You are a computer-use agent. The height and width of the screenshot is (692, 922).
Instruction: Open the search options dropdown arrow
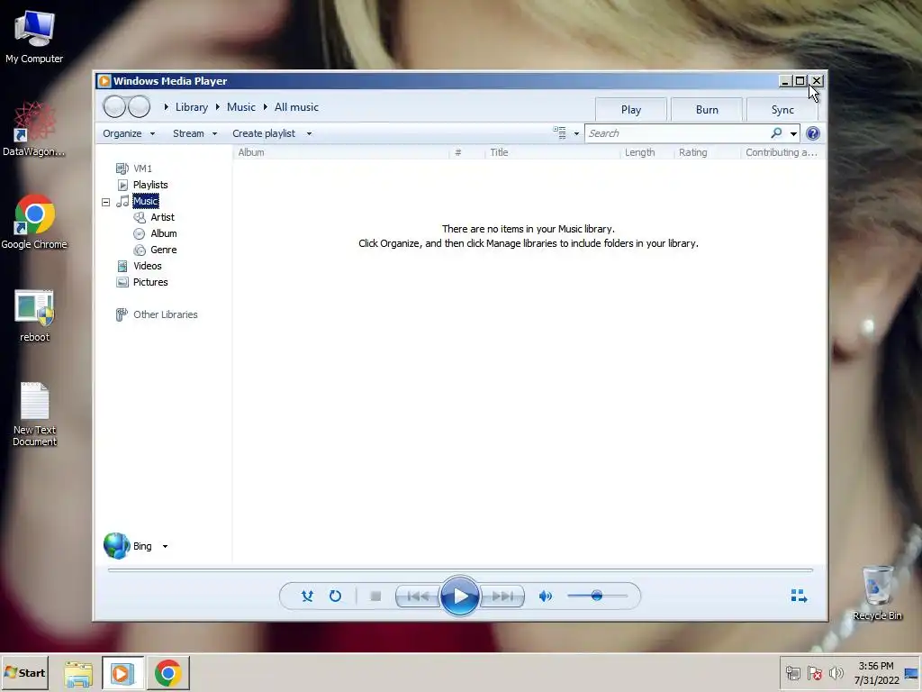(793, 133)
